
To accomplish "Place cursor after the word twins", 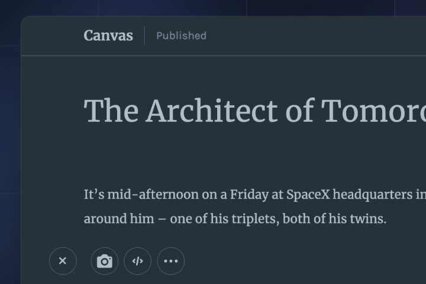I will pos(386,220).
